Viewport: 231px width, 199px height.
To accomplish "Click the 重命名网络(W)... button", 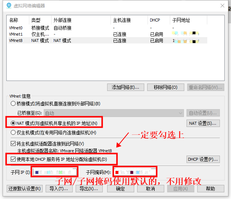I will 206,87.
